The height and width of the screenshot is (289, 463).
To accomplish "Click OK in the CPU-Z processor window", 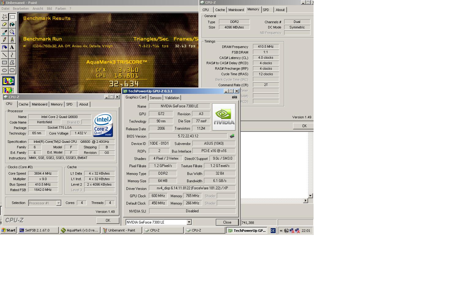I will pyautogui.click(x=108, y=220).
